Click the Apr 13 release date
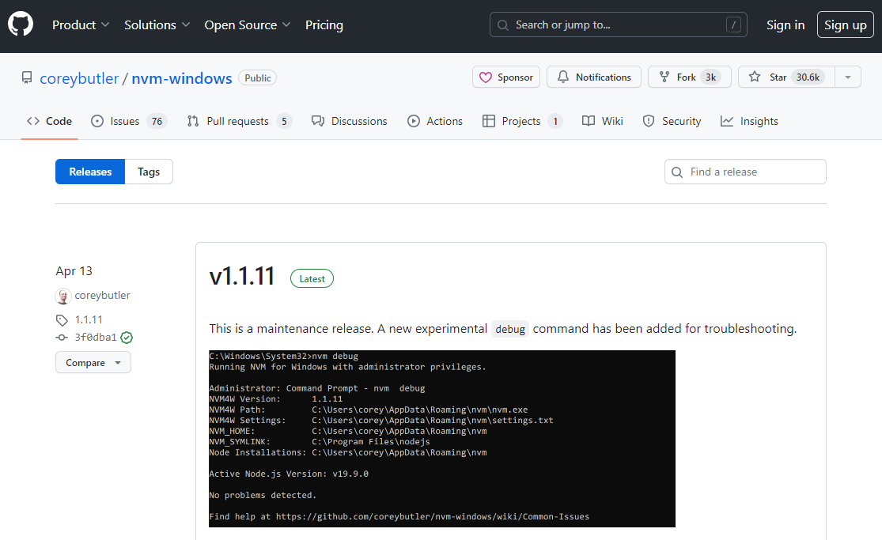882x540 pixels. 74,270
